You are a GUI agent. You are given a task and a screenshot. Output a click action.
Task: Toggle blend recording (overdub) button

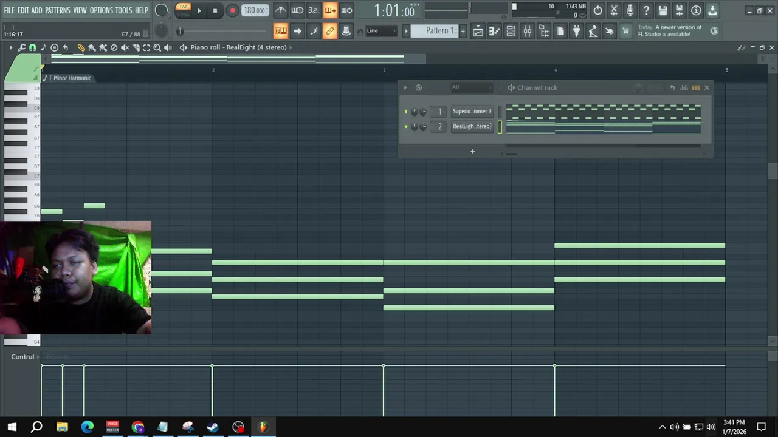[330, 10]
